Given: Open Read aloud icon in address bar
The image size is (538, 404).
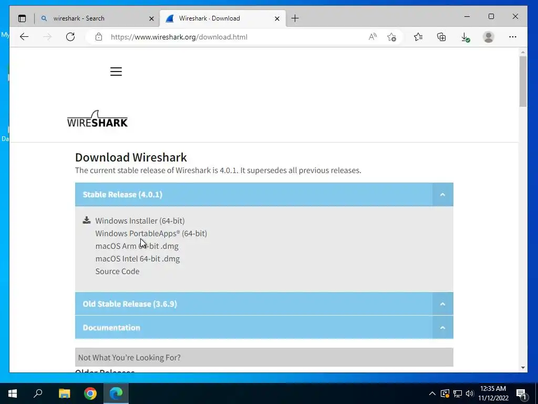Looking at the screenshot, I should pyautogui.click(x=373, y=37).
